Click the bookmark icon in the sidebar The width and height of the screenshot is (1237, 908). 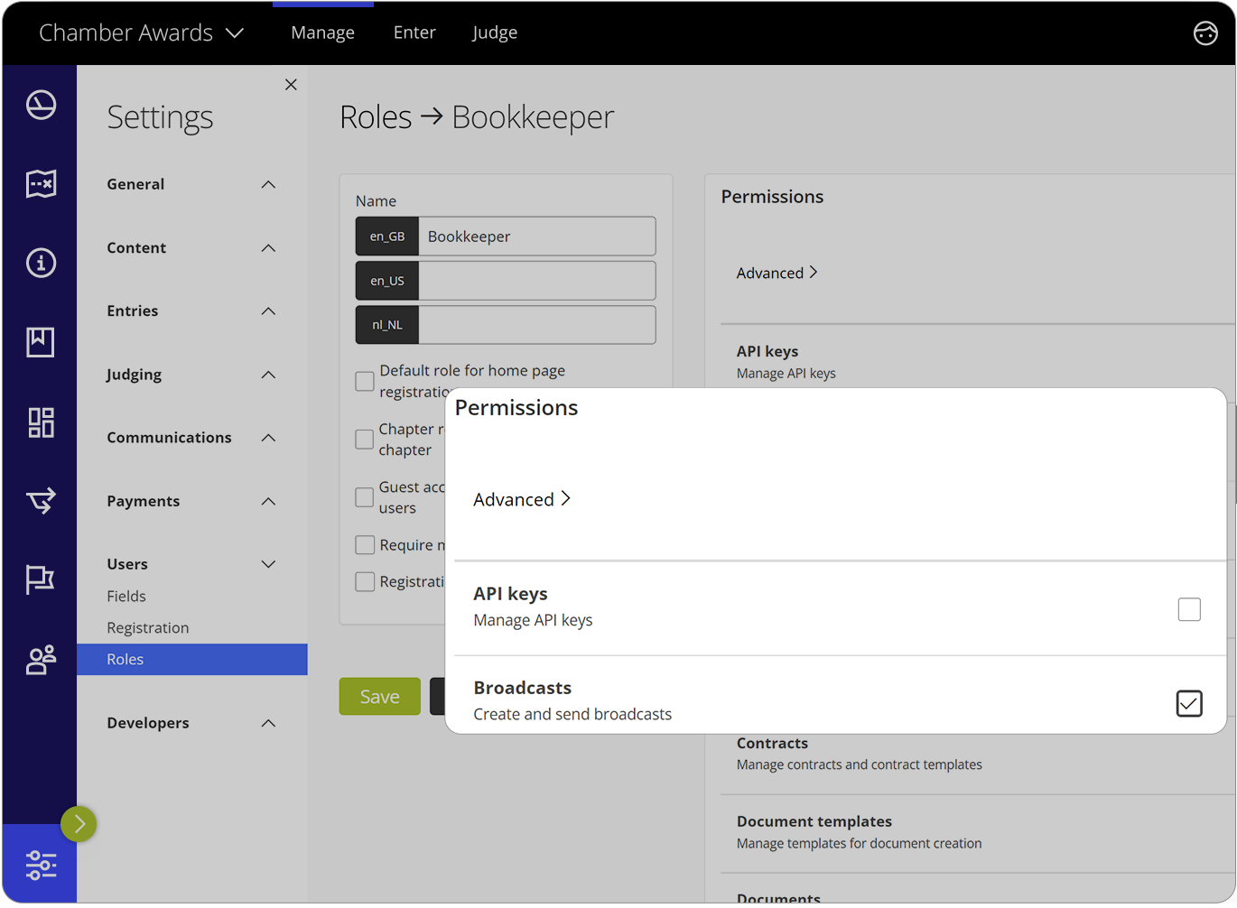point(40,342)
